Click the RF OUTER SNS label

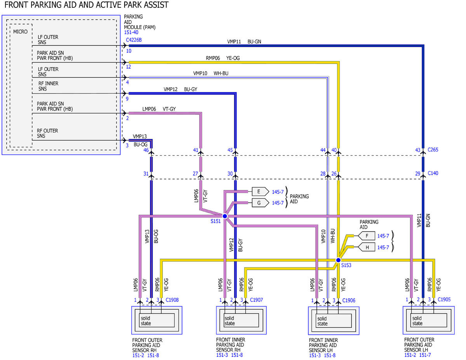[48, 133]
